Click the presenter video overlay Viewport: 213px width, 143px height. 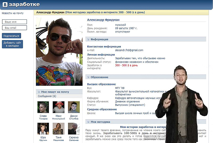click(181, 104)
